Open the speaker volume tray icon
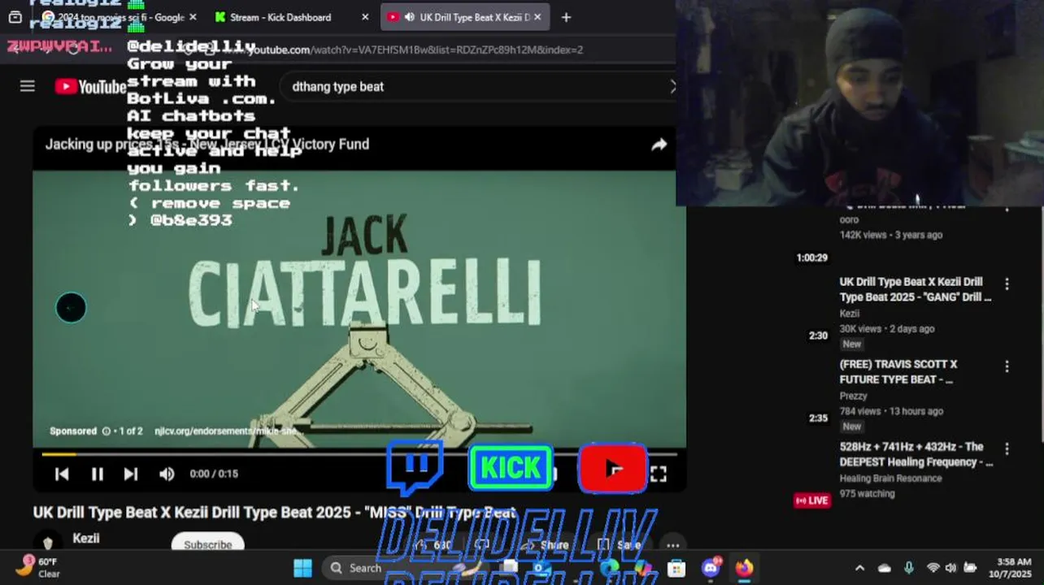 point(950,568)
